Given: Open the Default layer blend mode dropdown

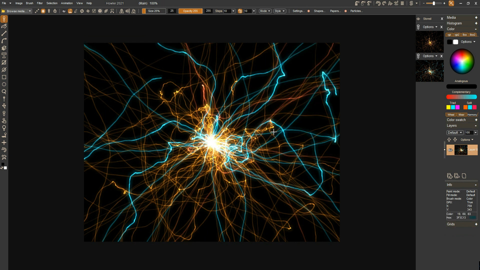Looking at the screenshot, I should pyautogui.click(x=455, y=132).
